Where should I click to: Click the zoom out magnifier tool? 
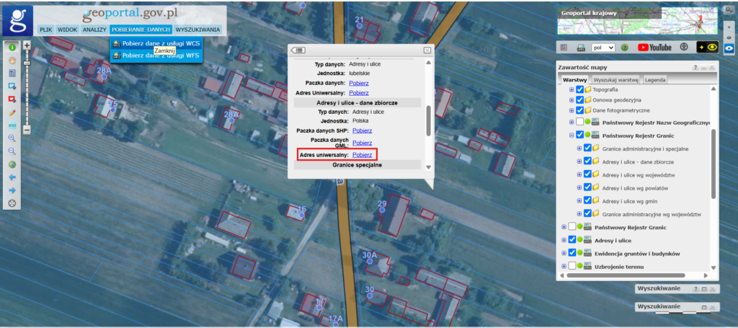click(x=12, y=151)
